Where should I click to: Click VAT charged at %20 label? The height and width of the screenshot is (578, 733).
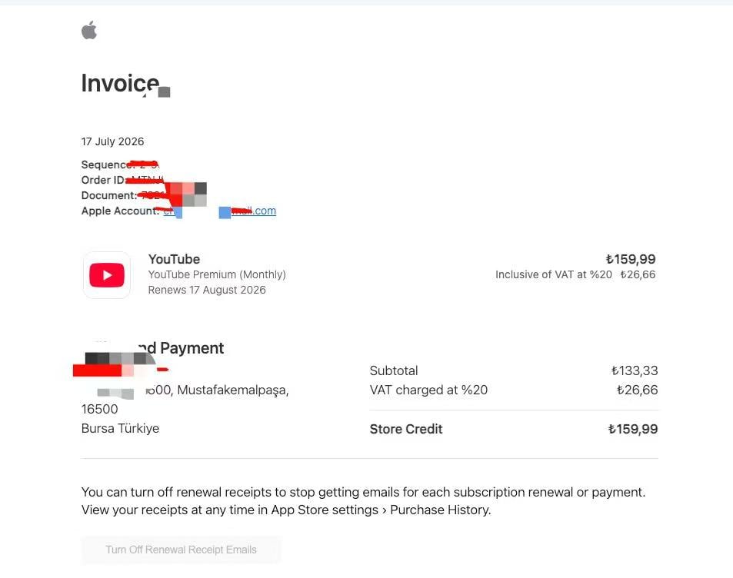(x=428, y=390)
